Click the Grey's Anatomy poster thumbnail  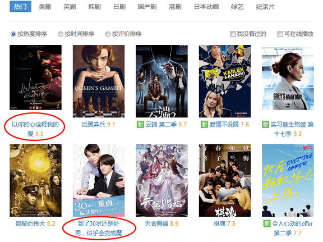click(x=288, y=78)
